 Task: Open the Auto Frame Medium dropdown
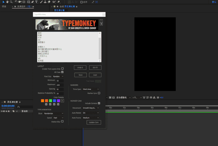91,118
